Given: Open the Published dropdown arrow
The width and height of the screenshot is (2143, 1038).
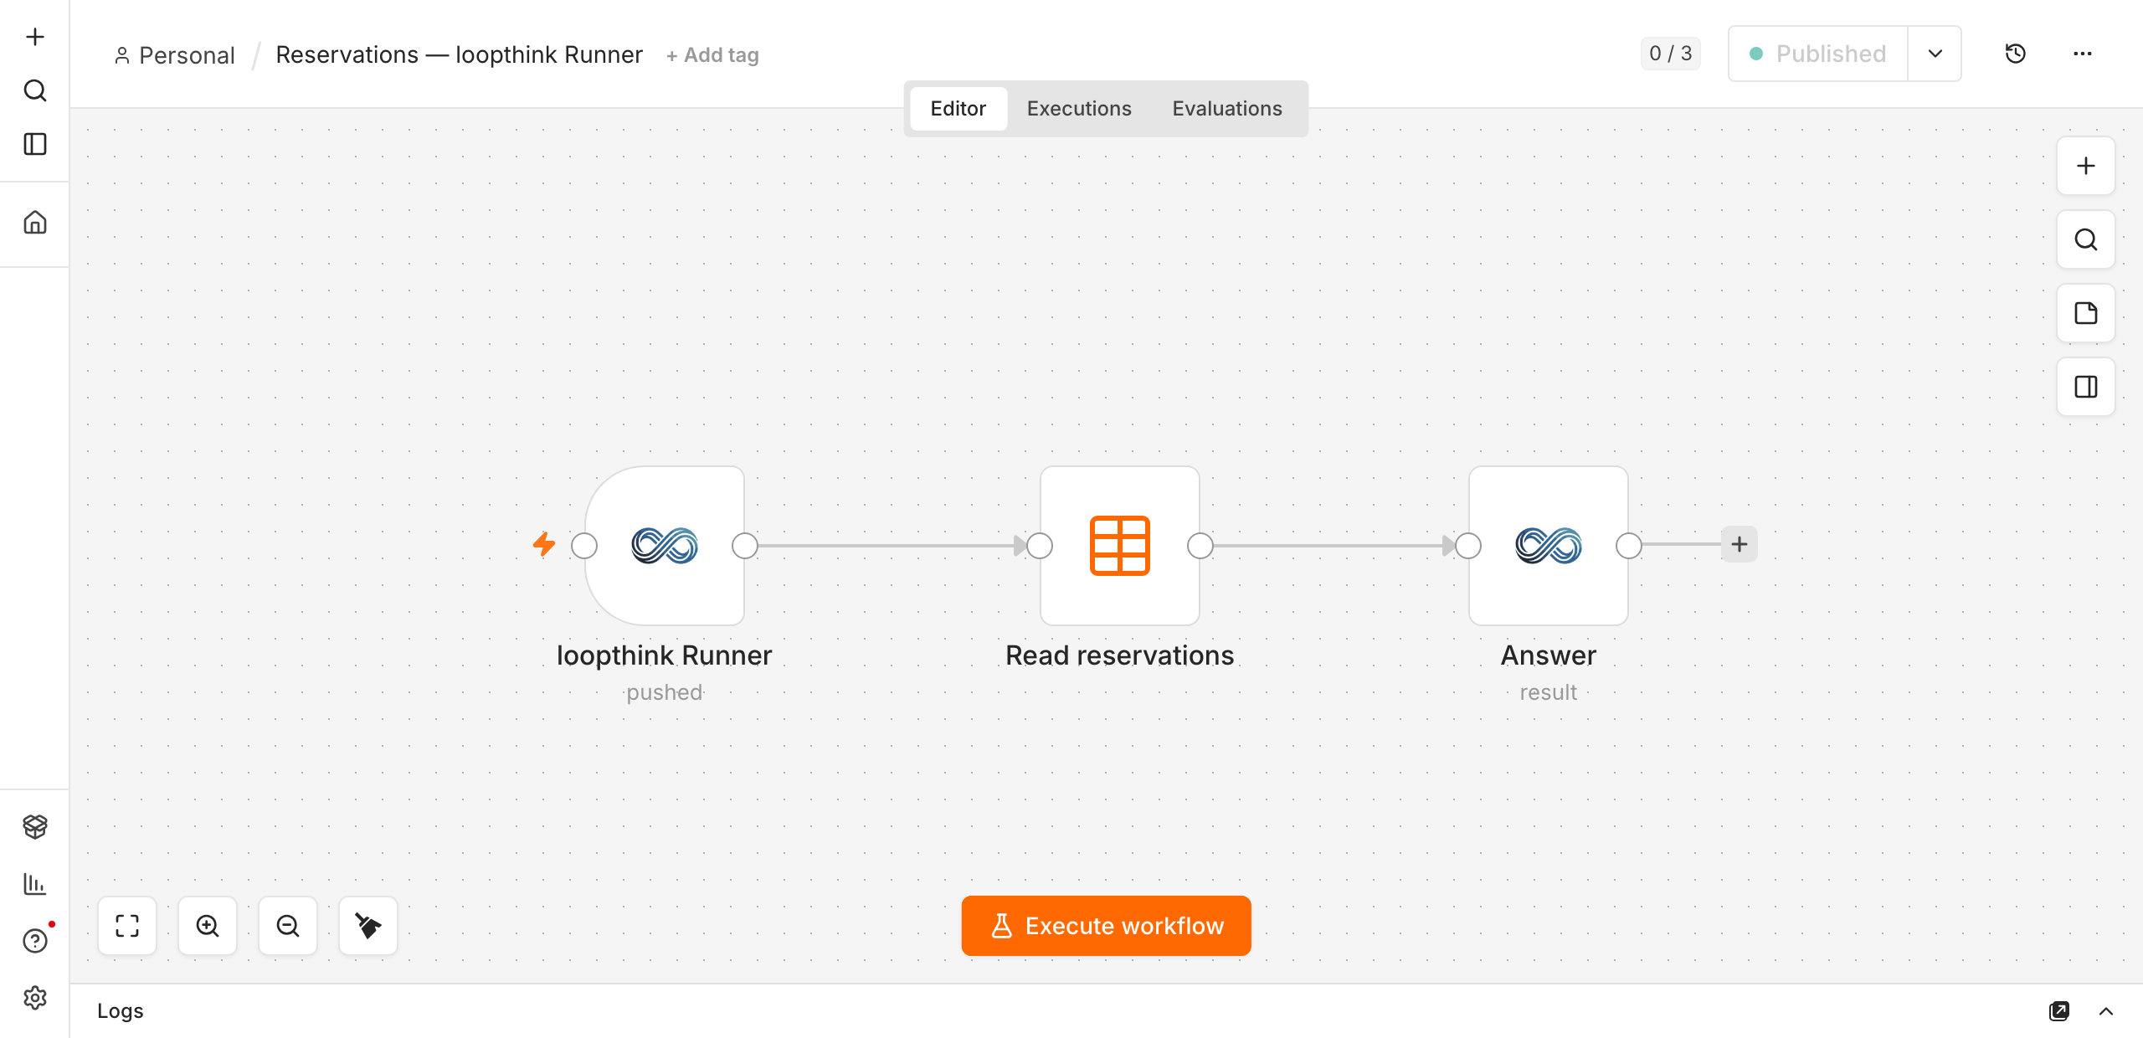Looking at the screenshot, I should [1935, 54].
